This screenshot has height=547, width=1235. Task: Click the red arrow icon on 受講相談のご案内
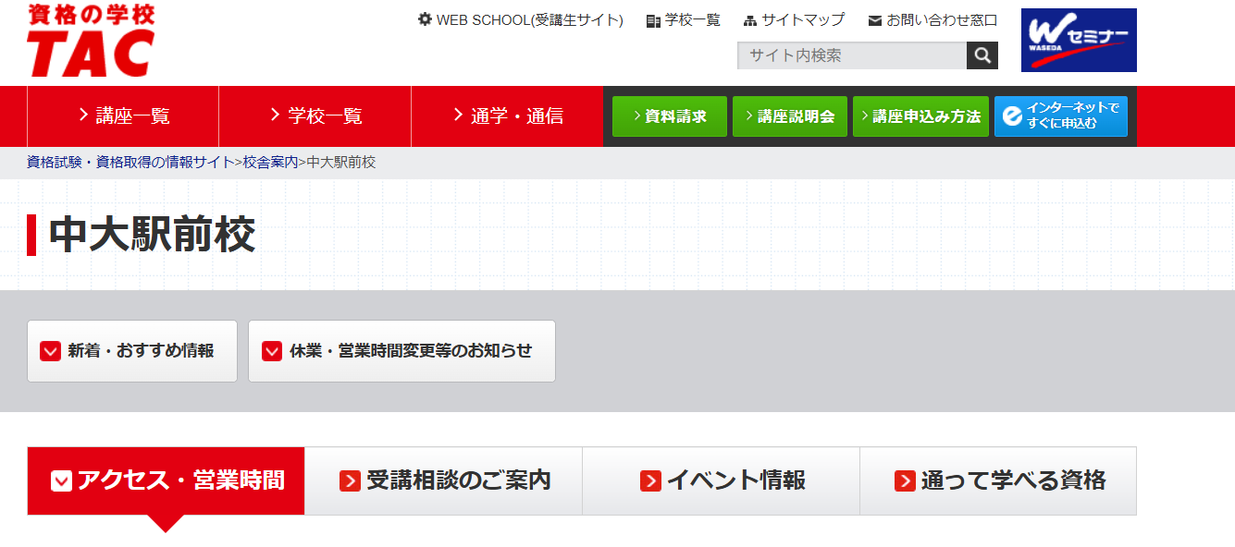(350, 481)
